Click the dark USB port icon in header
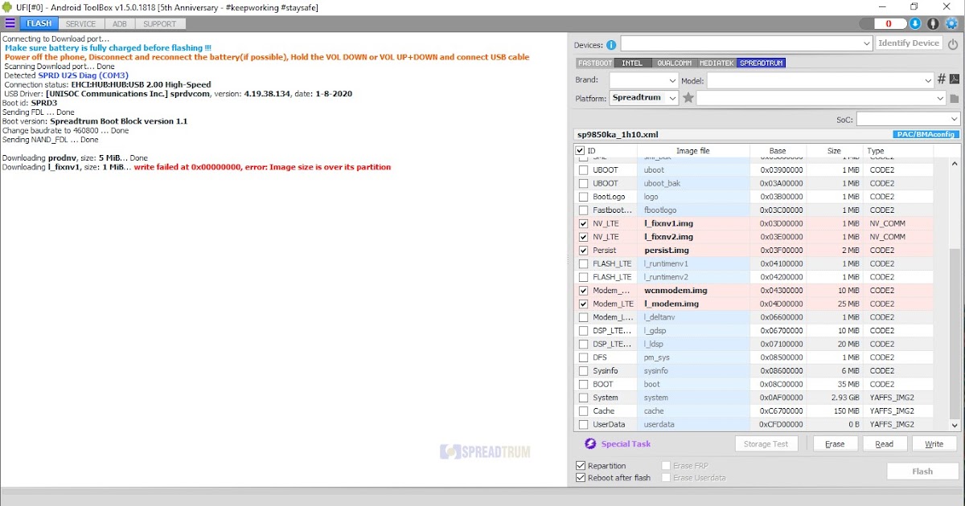Viewport: 965px width, 506px height. (933, 24)
